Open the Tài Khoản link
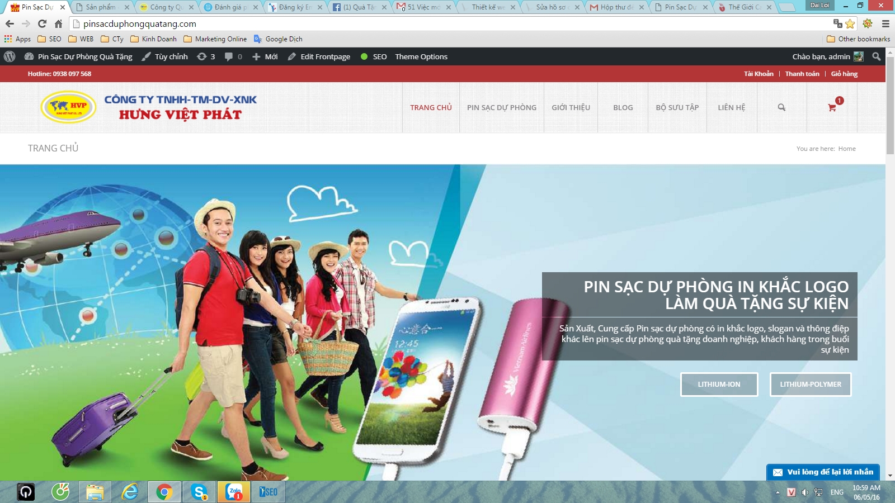Image resolution: width=895 pixels, height=503 pixels. [x=759, y=74]
